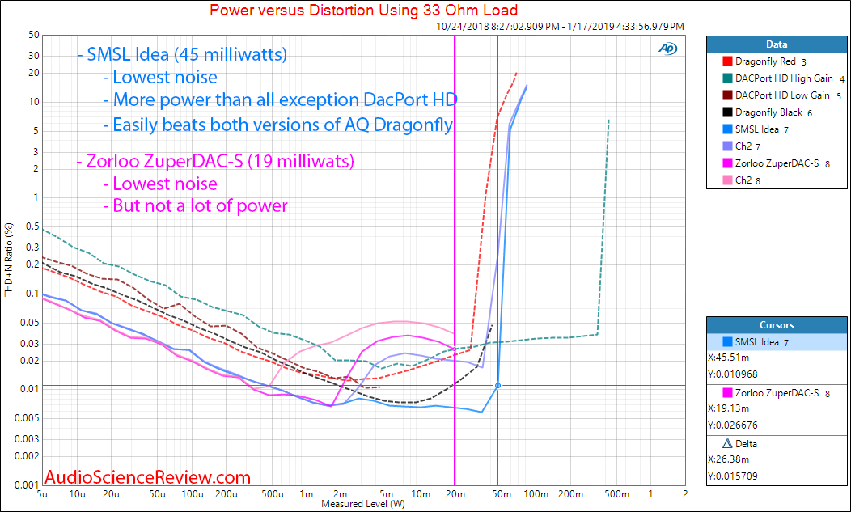
Task: Click the 5u tick on the x-axis
Action: pos(42,493)
